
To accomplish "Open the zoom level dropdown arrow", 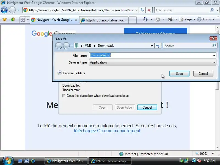I will 213,154.
